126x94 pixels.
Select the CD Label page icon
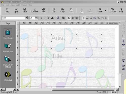pyautogui.click(x=8, y=75)
